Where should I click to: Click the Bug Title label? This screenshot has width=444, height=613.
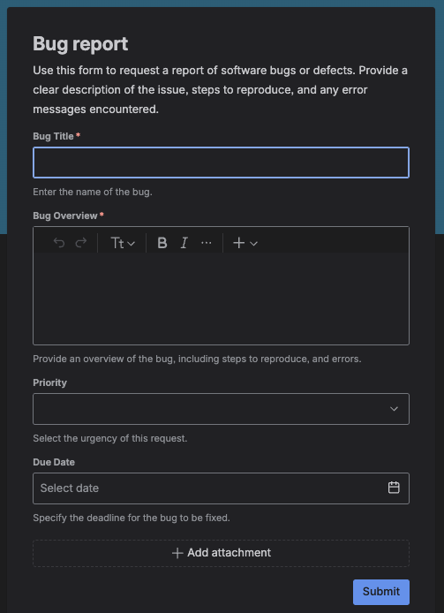[53, 136]
